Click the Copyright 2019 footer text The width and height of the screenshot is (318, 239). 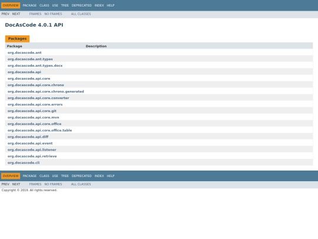pos(29,190)
